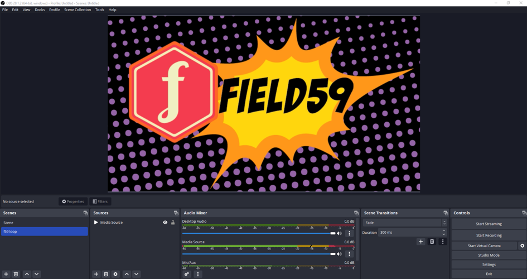Open Media Source audio options menu
Screen dimensions: 527x279
(350, 254)
